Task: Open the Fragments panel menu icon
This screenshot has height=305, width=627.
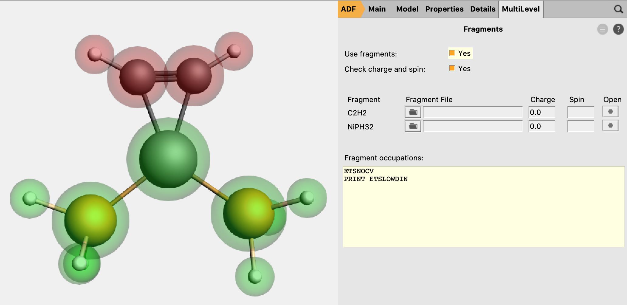Action: [x=602, y=29]
